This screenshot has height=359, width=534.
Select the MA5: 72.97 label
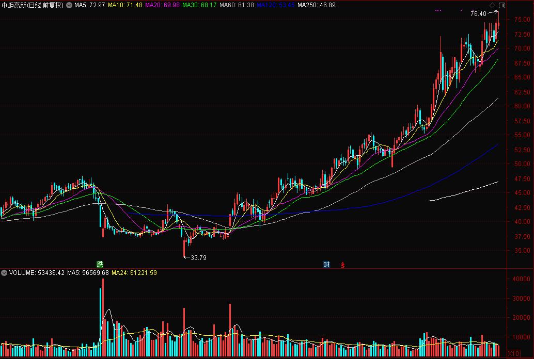89,5
